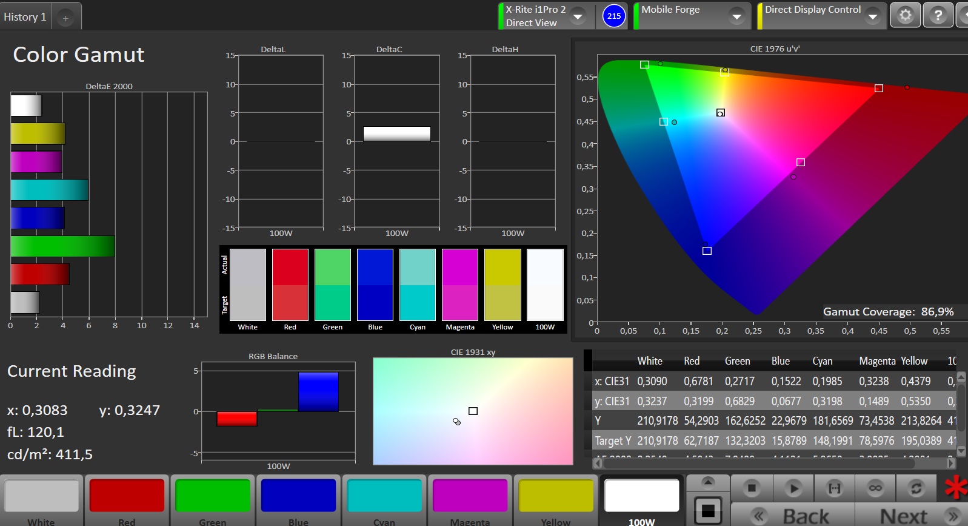Click the Actual/Target Magenta comparison swatch
The height and width of the screenshot is (526, 968).
(460, 285)
